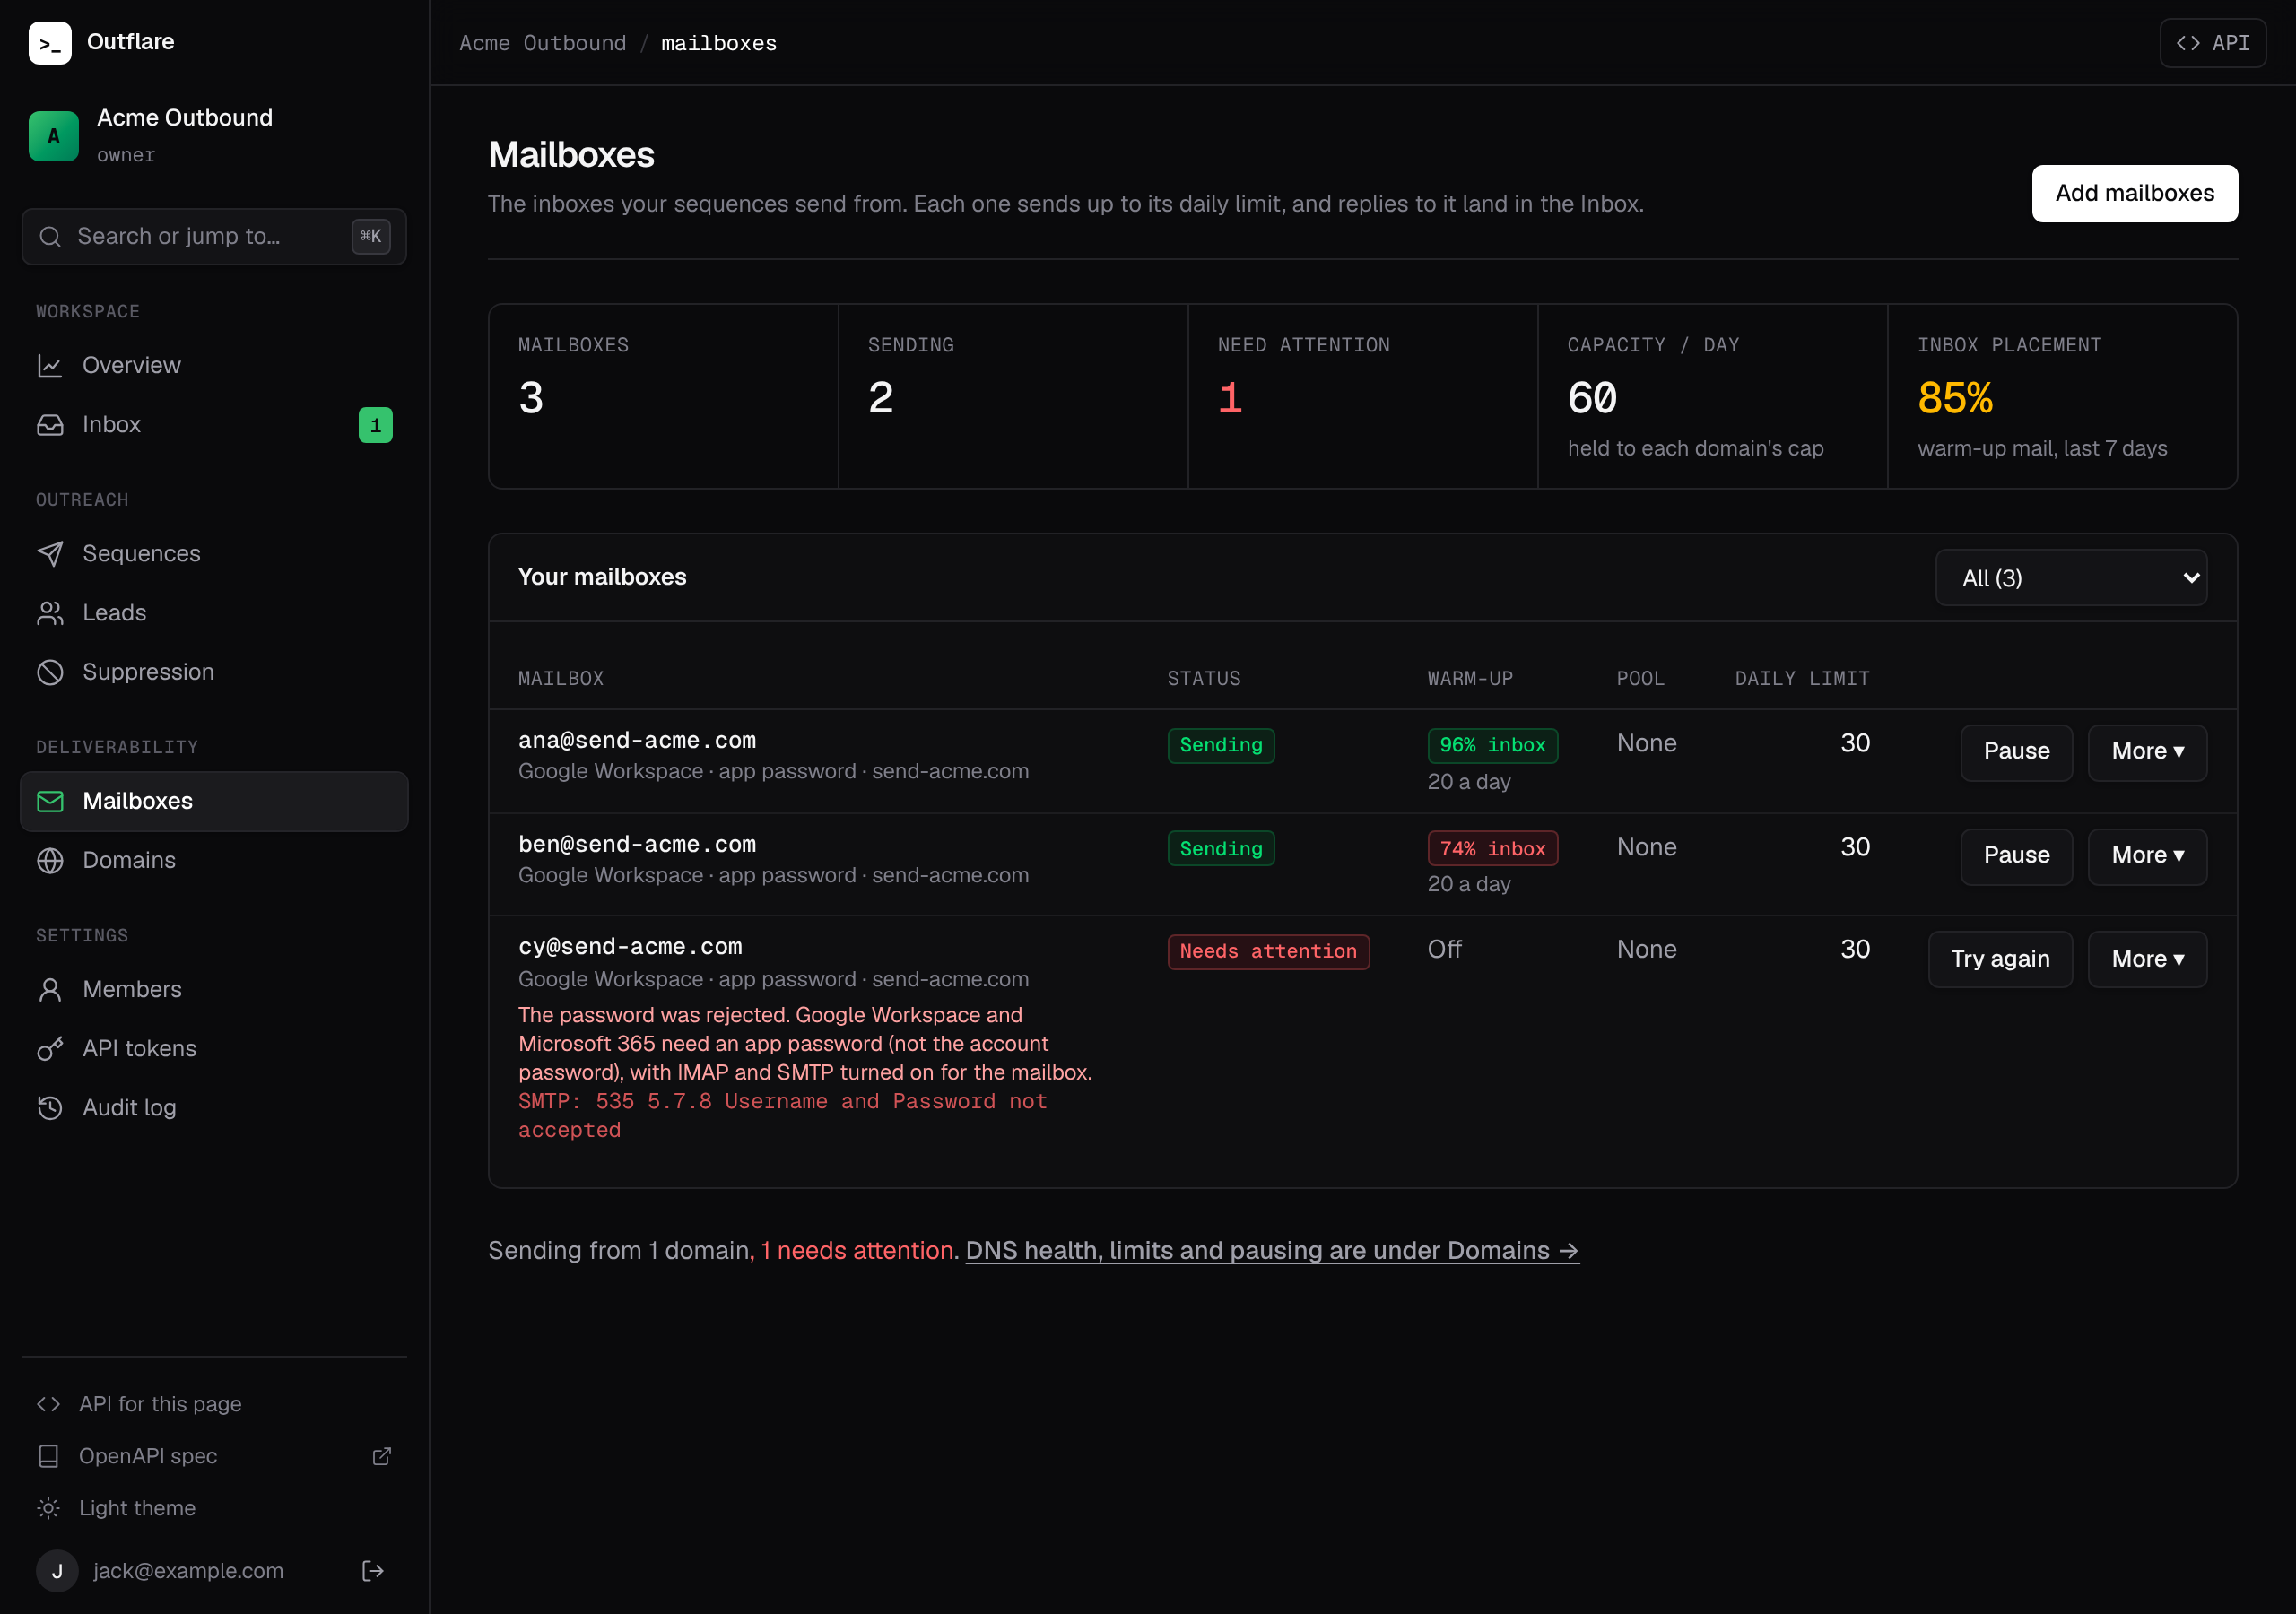The height and width of the screenshot is (1614, 2296).
Task: Click Acme Outbound in the breadcrumb
Action: 543,43
